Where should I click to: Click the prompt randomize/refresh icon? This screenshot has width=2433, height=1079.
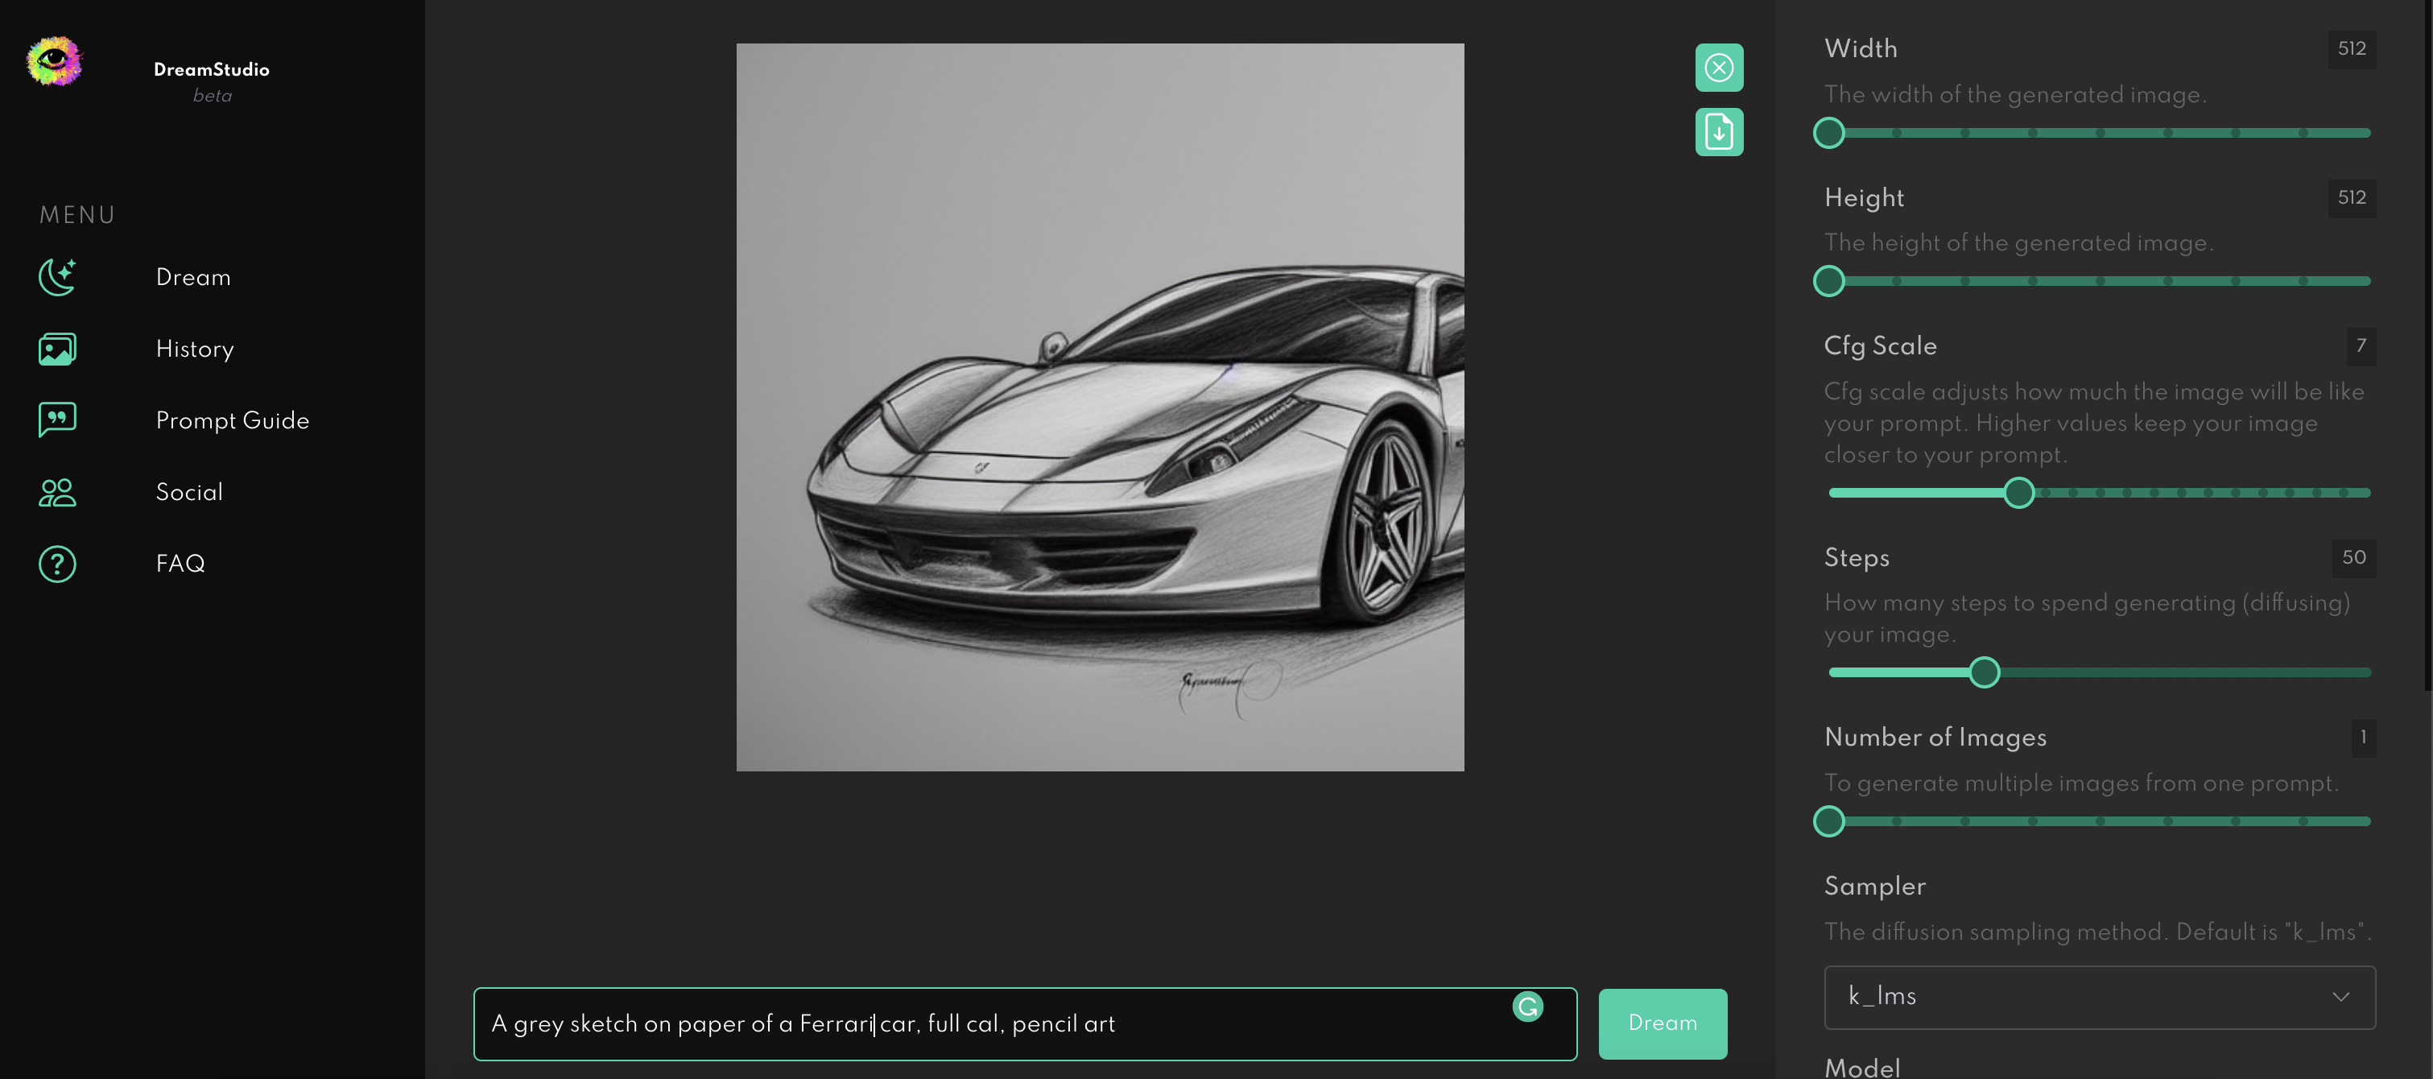tap(1530, 1009)
